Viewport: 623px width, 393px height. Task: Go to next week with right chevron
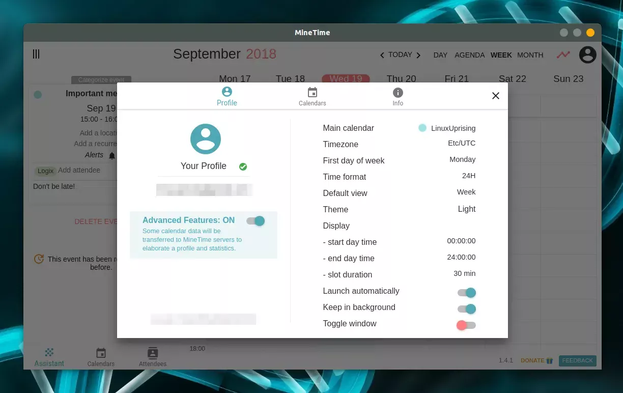click(x=418, y=55)
